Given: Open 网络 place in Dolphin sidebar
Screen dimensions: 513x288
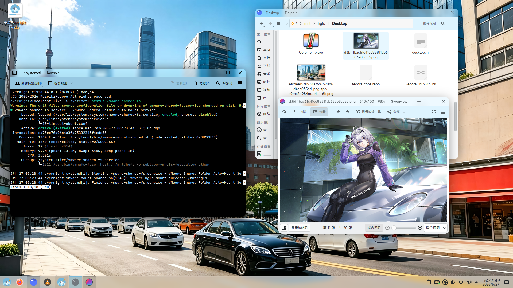Looking at the screenshot, I should (263, 114).
